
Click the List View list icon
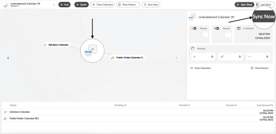[x=257, y=5]
